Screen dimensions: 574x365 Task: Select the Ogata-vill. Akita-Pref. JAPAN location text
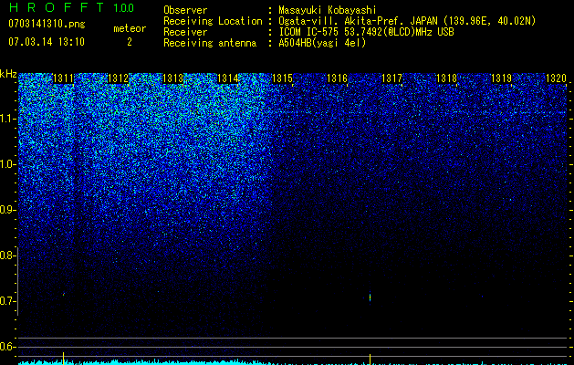coord(407,21)
